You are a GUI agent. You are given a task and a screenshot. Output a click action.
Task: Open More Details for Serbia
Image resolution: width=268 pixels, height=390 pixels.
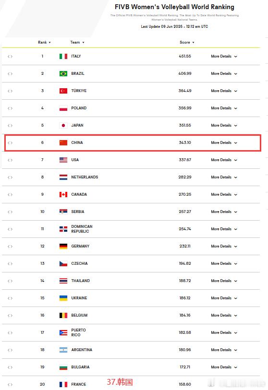224,212
